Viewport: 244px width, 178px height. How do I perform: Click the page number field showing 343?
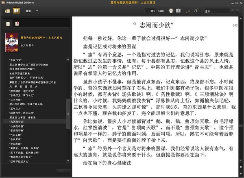click(x=150, y=11)
